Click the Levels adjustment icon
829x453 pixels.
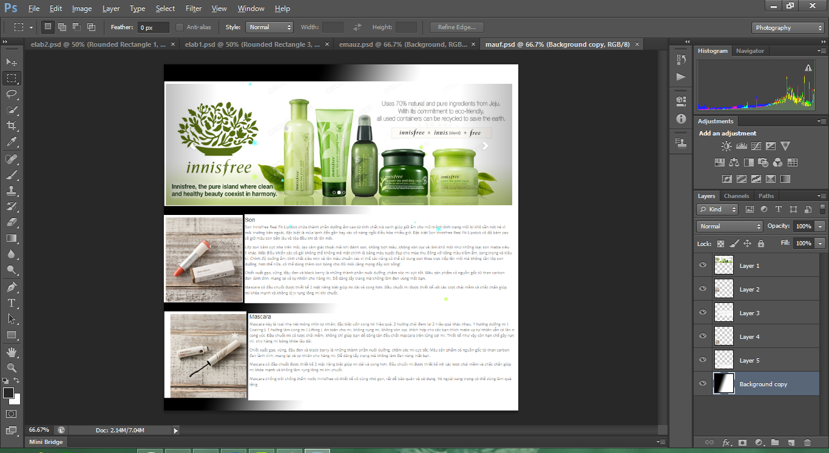[741, 146]
